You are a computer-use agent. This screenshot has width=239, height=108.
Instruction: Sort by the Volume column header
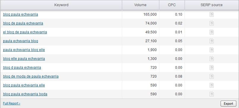140,5
